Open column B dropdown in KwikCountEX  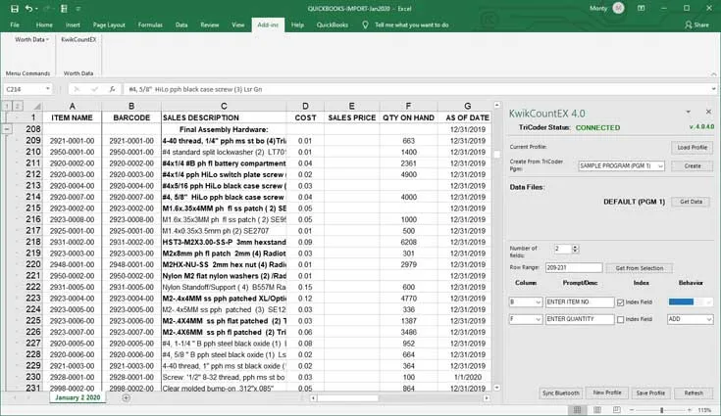coord(526,302)
